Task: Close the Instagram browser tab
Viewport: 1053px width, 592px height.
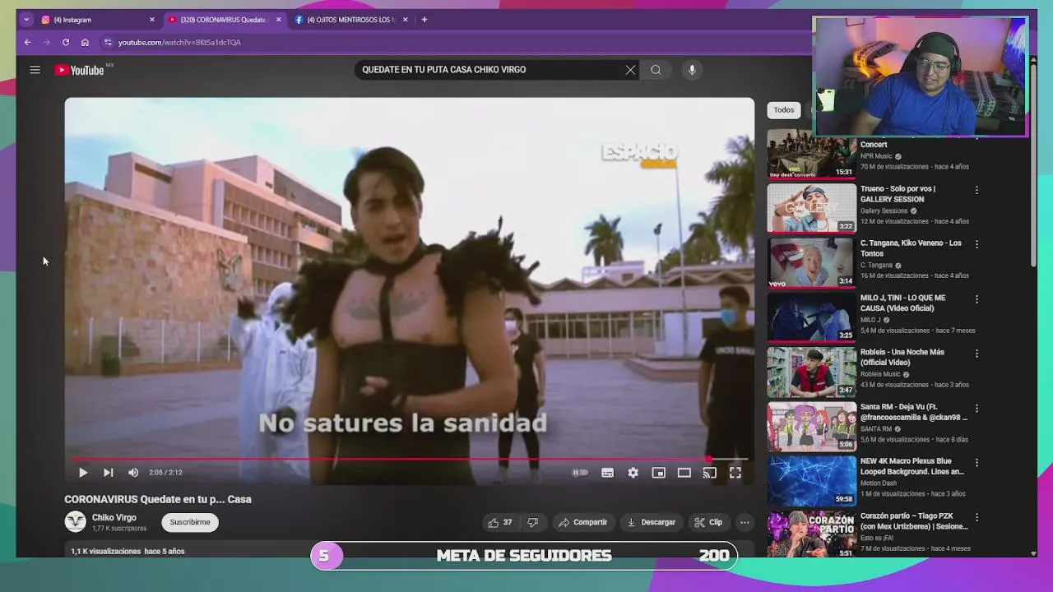Action: click(x=151, y=20)
